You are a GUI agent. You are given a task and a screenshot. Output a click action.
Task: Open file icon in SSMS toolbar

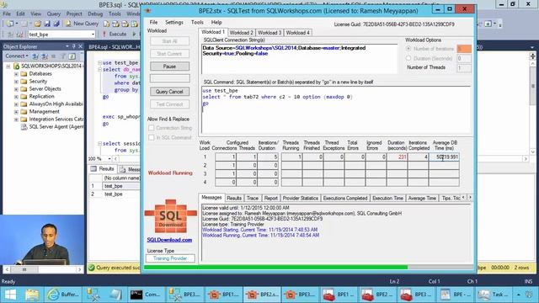37,24
